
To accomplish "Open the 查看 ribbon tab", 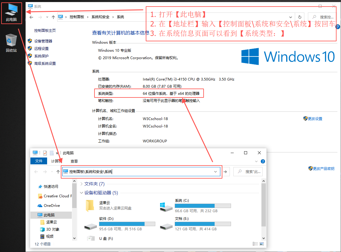I will coord(74,161).
